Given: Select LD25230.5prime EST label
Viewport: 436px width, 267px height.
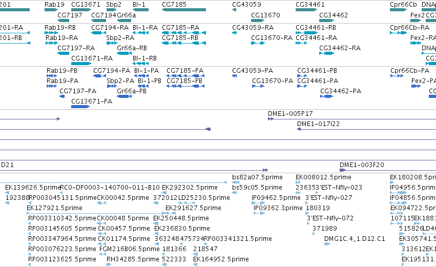Looking at the screenshot, I should click(x=204, y=198).
